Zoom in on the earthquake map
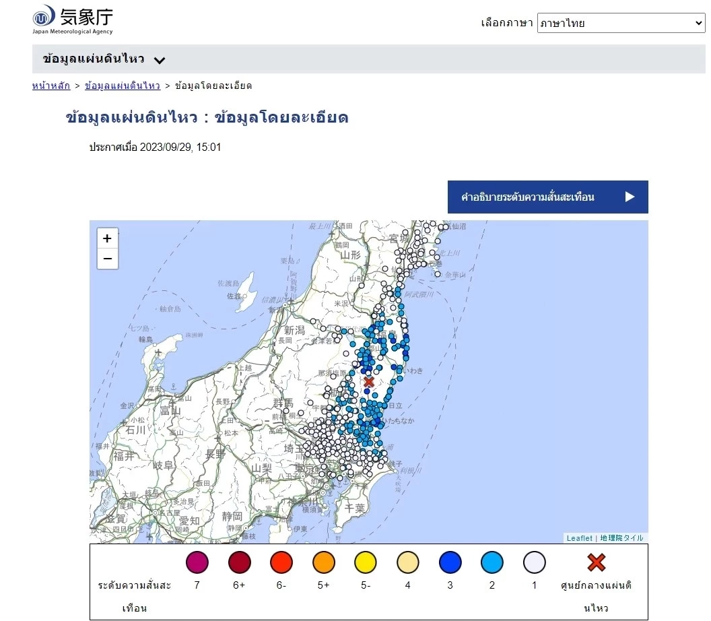The width and height of the screenshot is (711, 621). pos(108,238)
